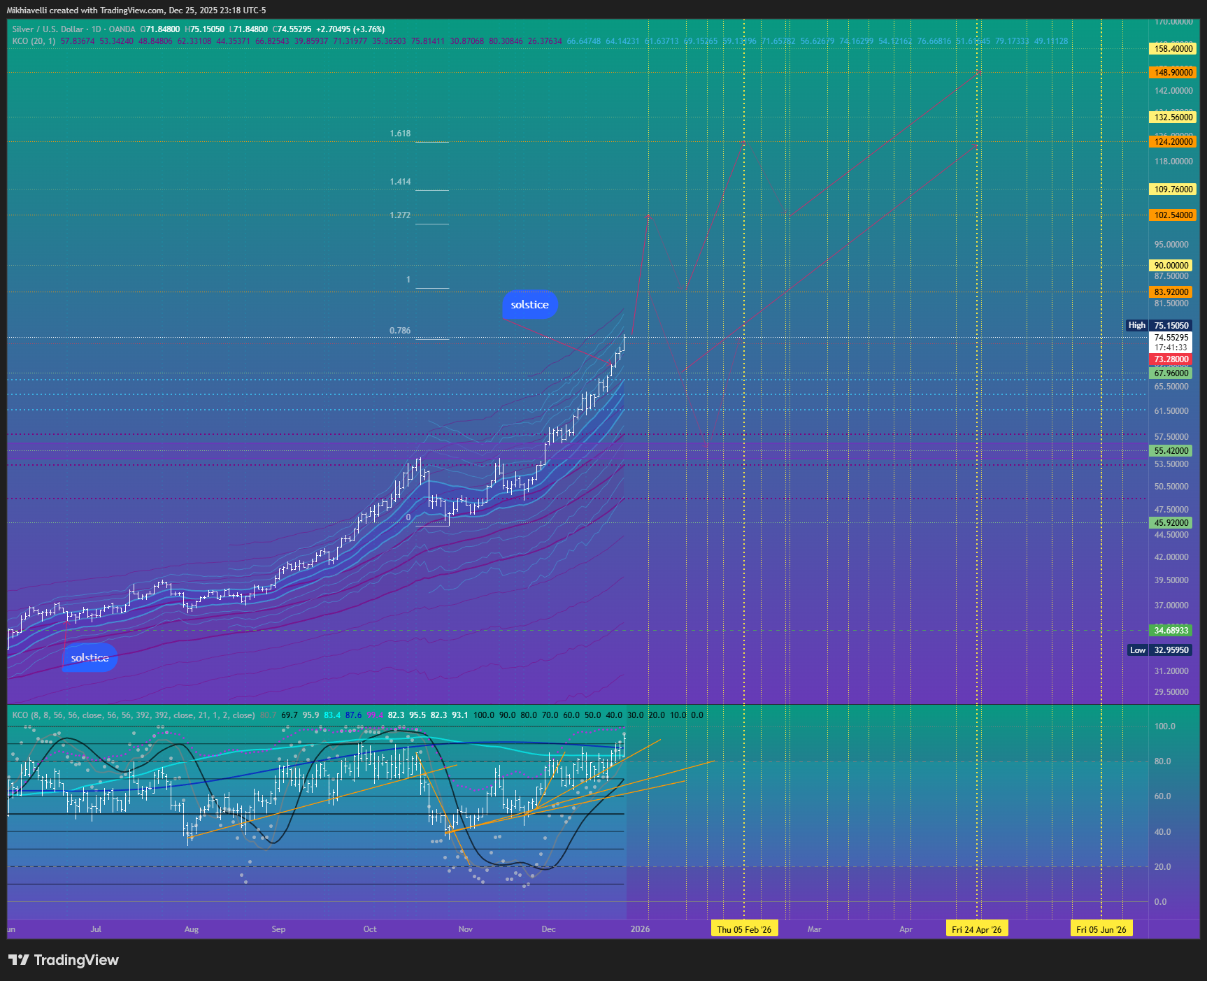Select the 102.54000 orange price label
The width and height of the screenshot is (1207, 981).
tap(1173, 215)
